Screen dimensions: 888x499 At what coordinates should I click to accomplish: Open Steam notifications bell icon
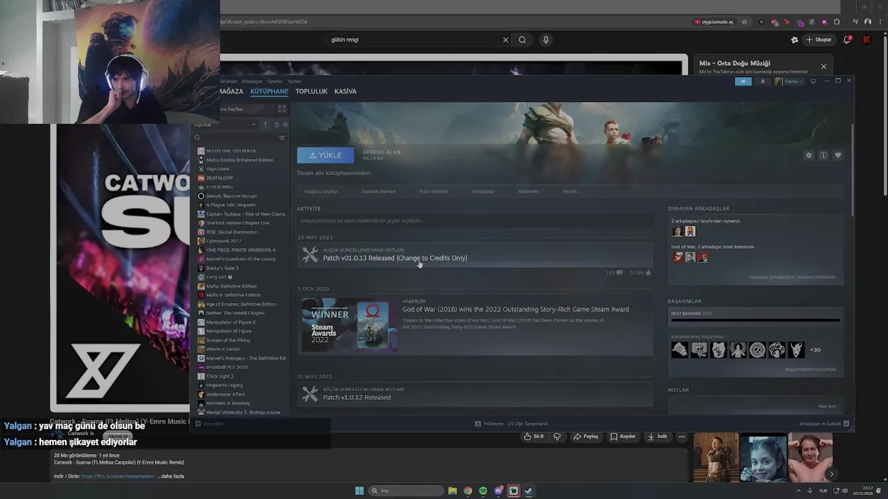[762, 81]
